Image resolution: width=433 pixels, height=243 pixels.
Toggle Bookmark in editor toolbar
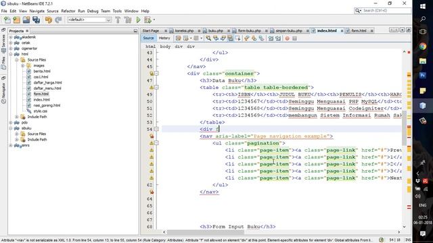pyautogui.click(x=261, y=38)
